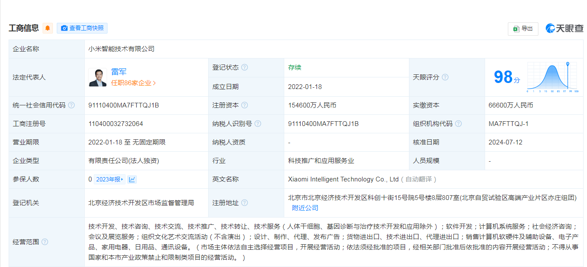This screenshot has width=587, height=267.
Task: Click registered capital 154600万人民币
Action: pos(312,105)
